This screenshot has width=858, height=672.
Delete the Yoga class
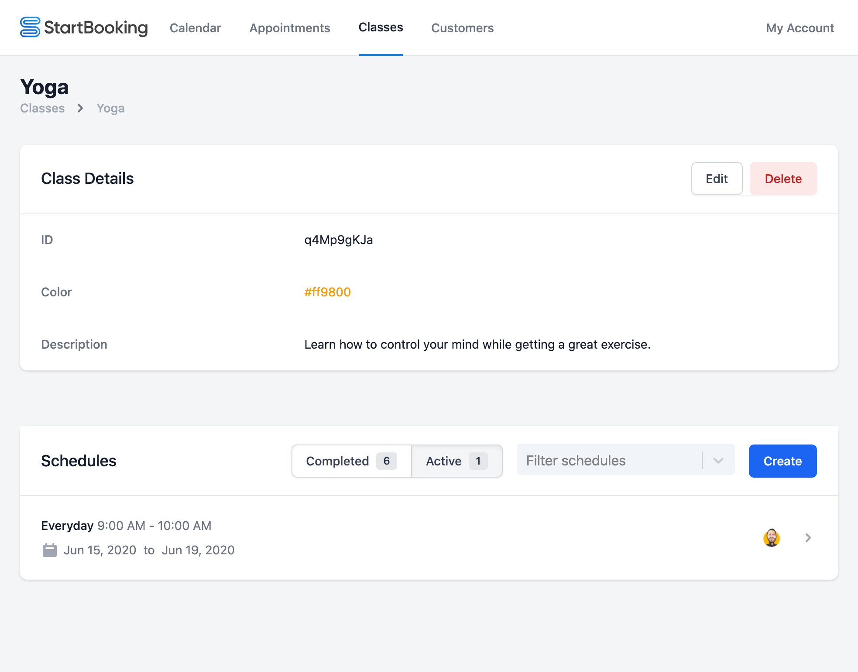pos(783,179)
